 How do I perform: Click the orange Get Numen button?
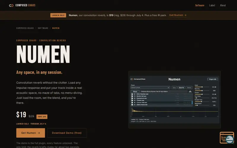coord(31,133)
